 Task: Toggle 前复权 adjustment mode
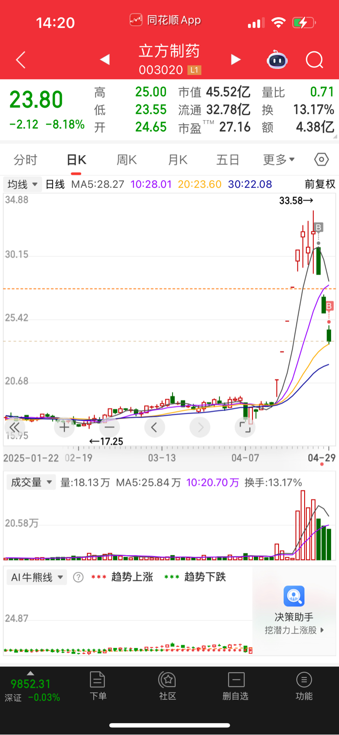point(320,184)
